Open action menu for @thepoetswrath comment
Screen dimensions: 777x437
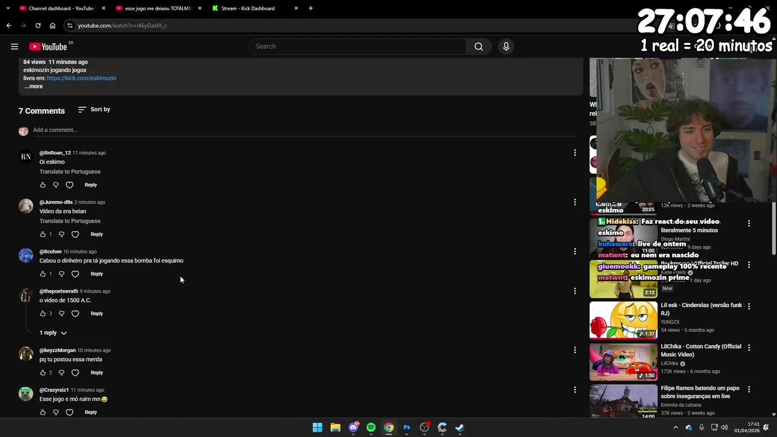(x=575, y=291)
